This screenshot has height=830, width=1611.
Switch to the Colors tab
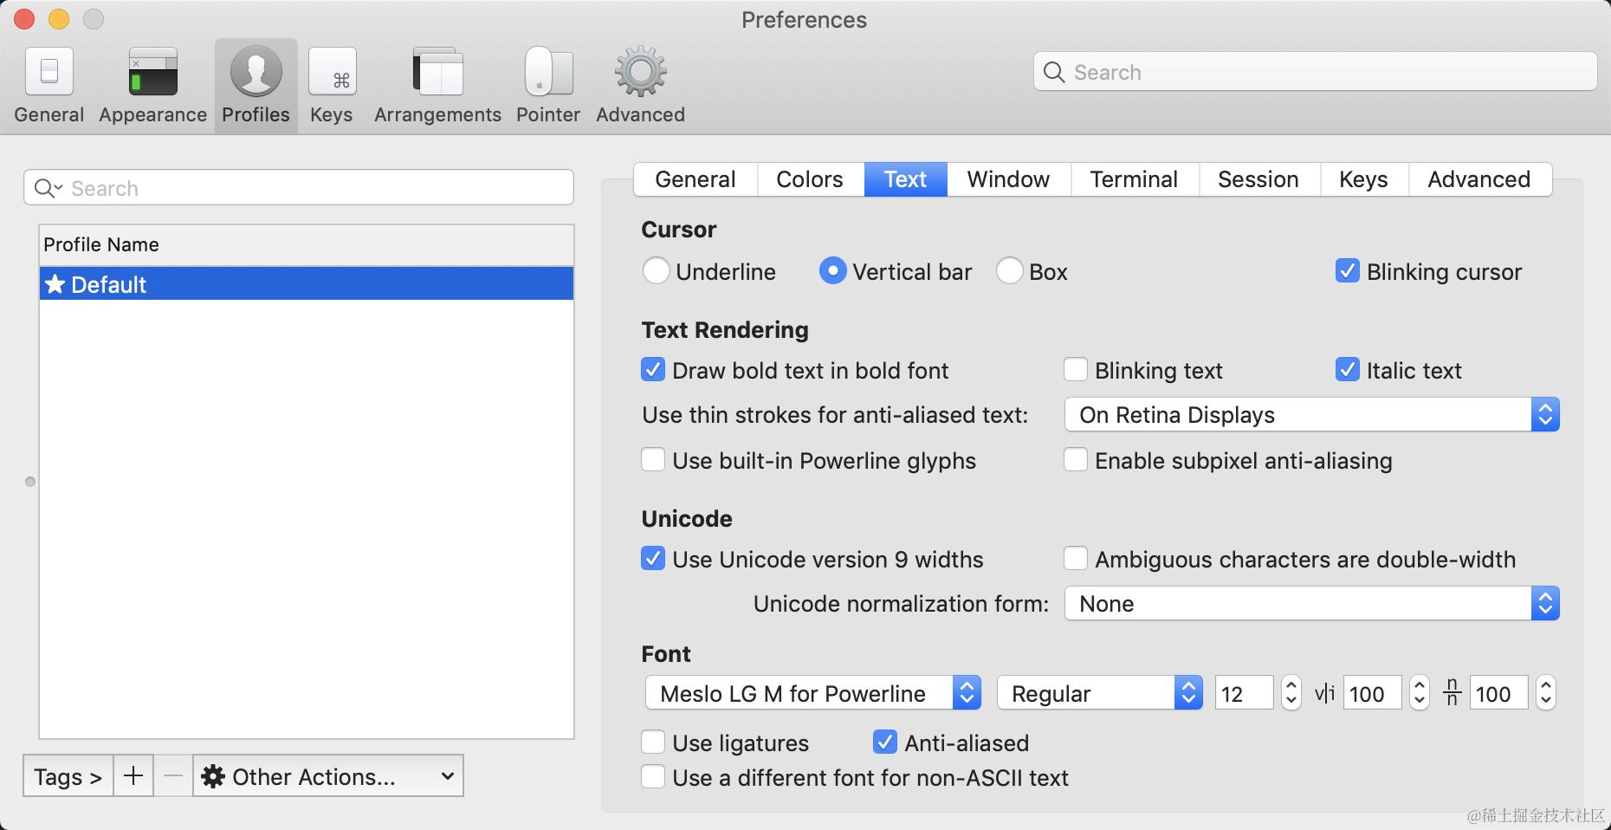pos(809,179)
